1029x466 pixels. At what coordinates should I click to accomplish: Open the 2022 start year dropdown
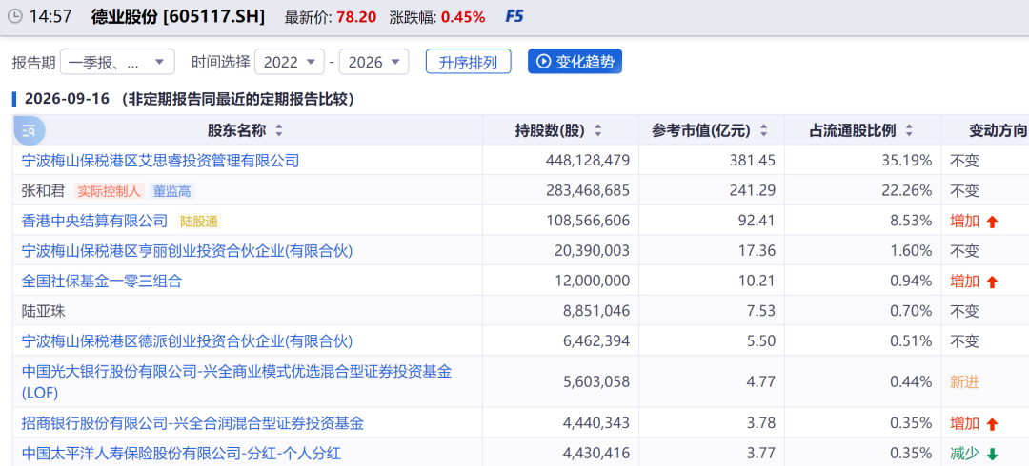[x=290, y=62]
